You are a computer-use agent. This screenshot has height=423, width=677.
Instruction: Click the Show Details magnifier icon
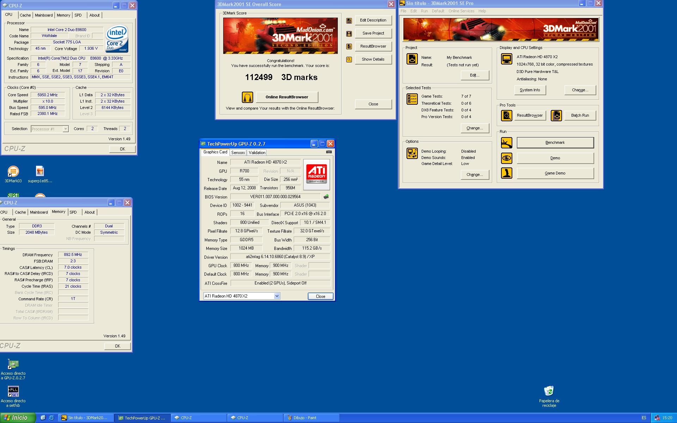[349, 60]
